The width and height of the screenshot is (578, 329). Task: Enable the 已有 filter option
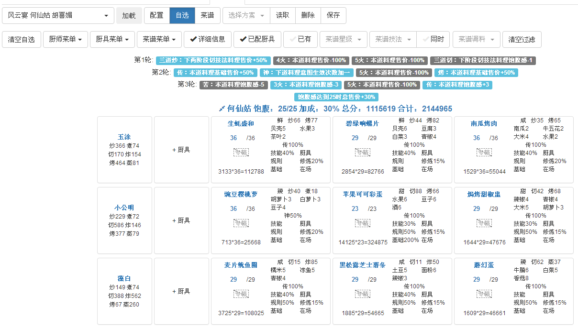point(300,39)
